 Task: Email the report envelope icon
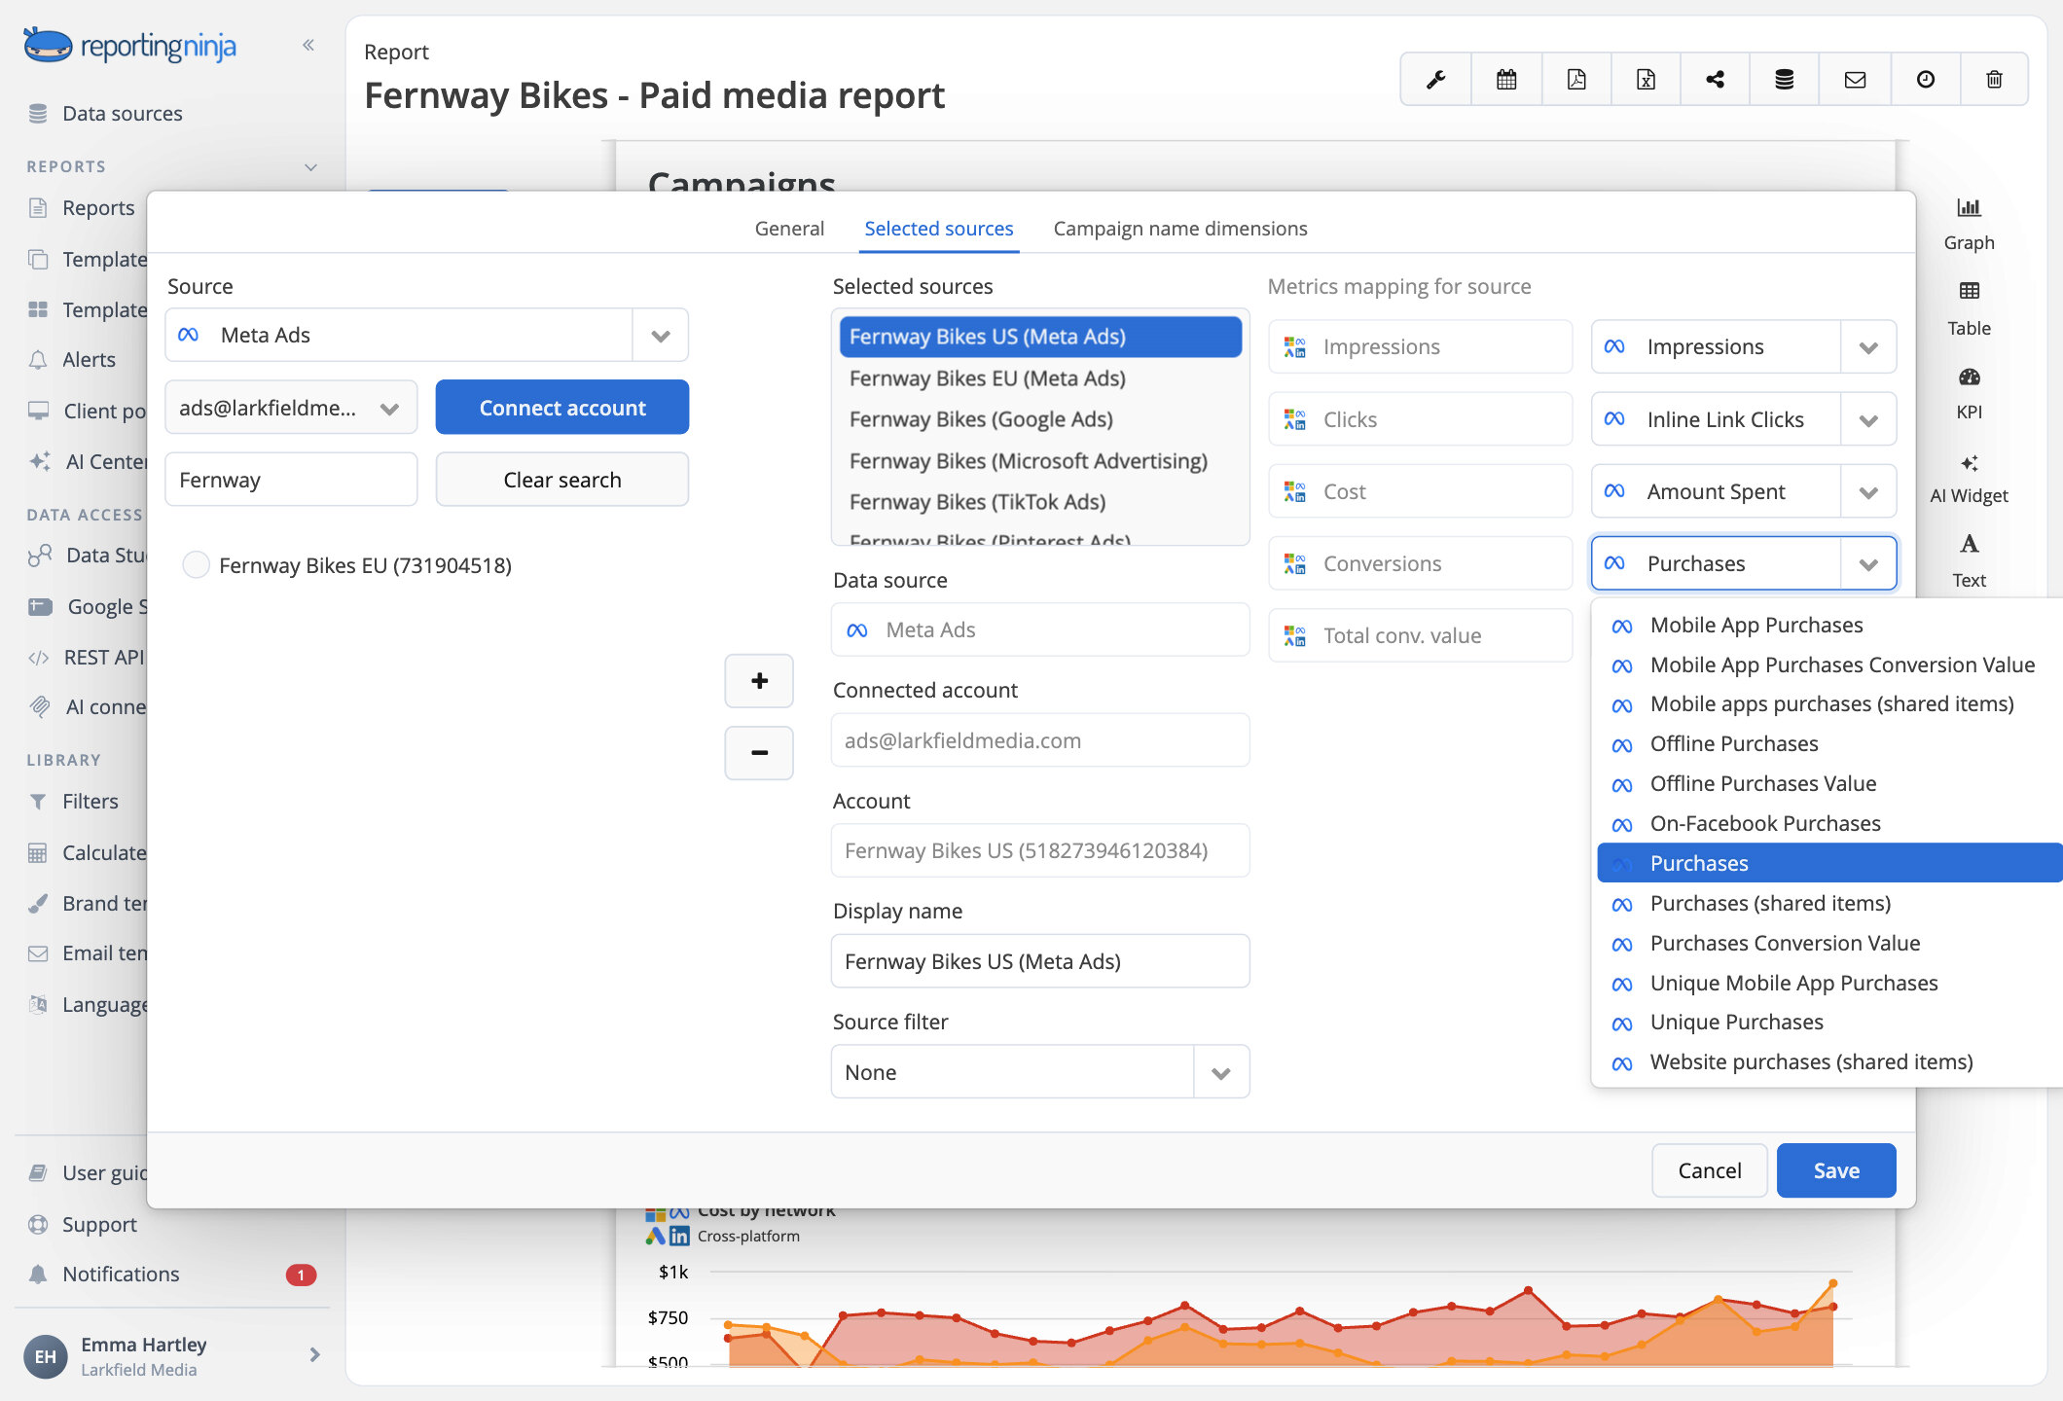[x=1855, y=79]
